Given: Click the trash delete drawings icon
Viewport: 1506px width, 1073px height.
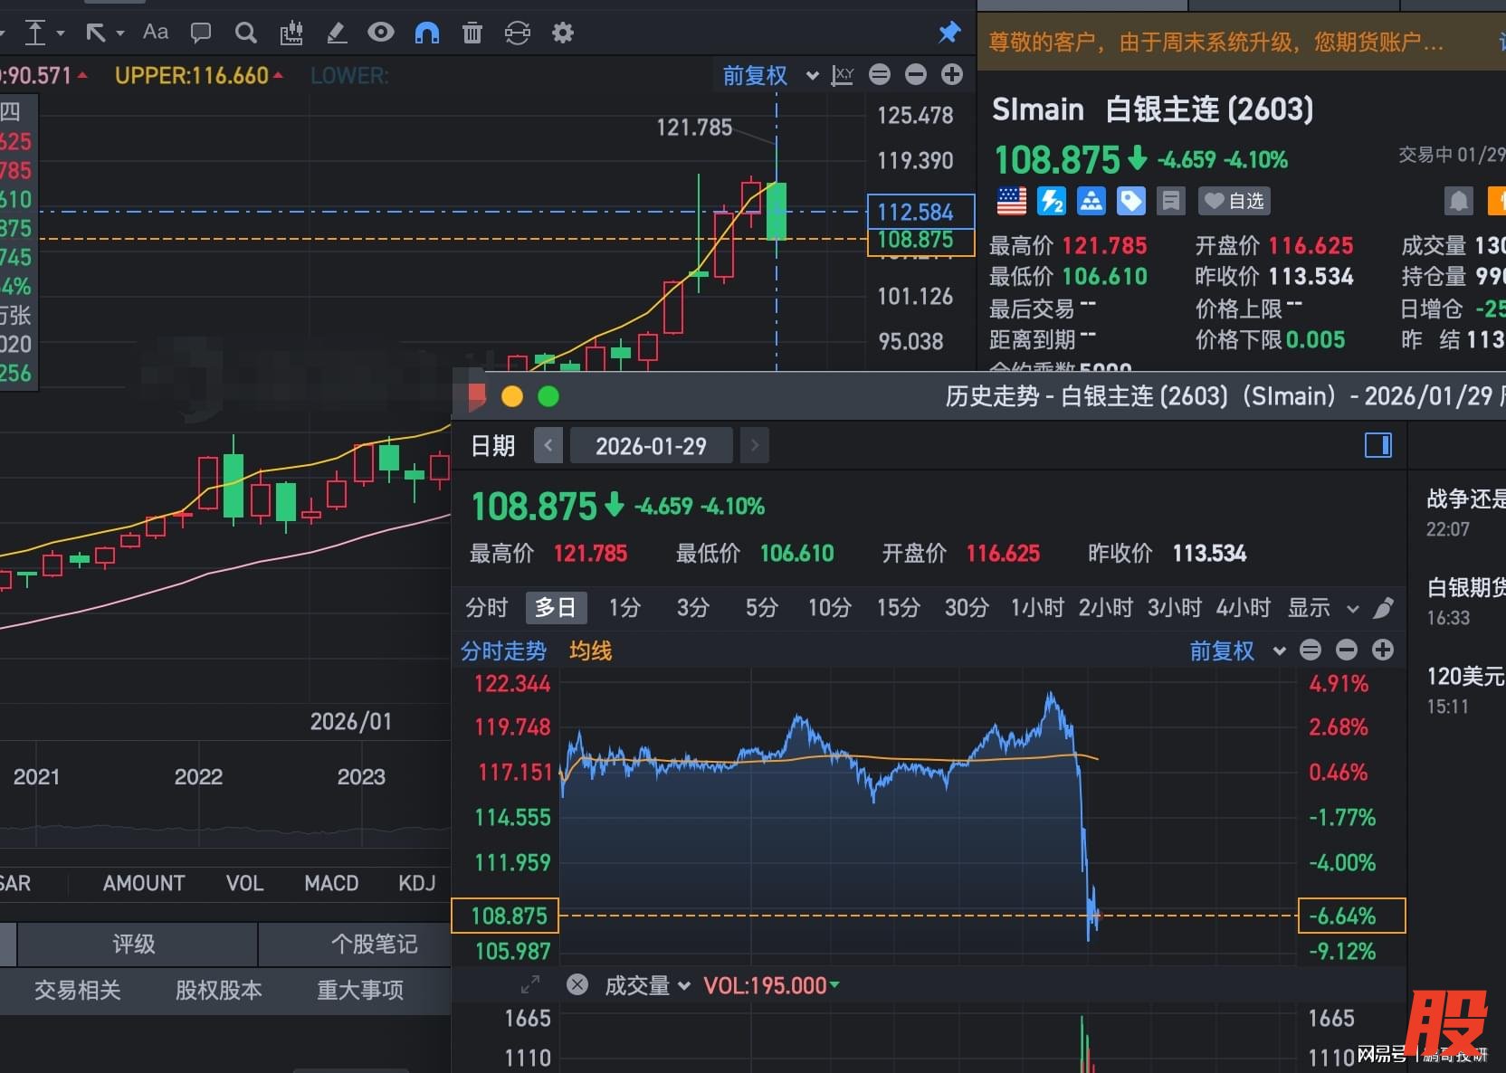Looking at the screenshot, I should (472, 33).
